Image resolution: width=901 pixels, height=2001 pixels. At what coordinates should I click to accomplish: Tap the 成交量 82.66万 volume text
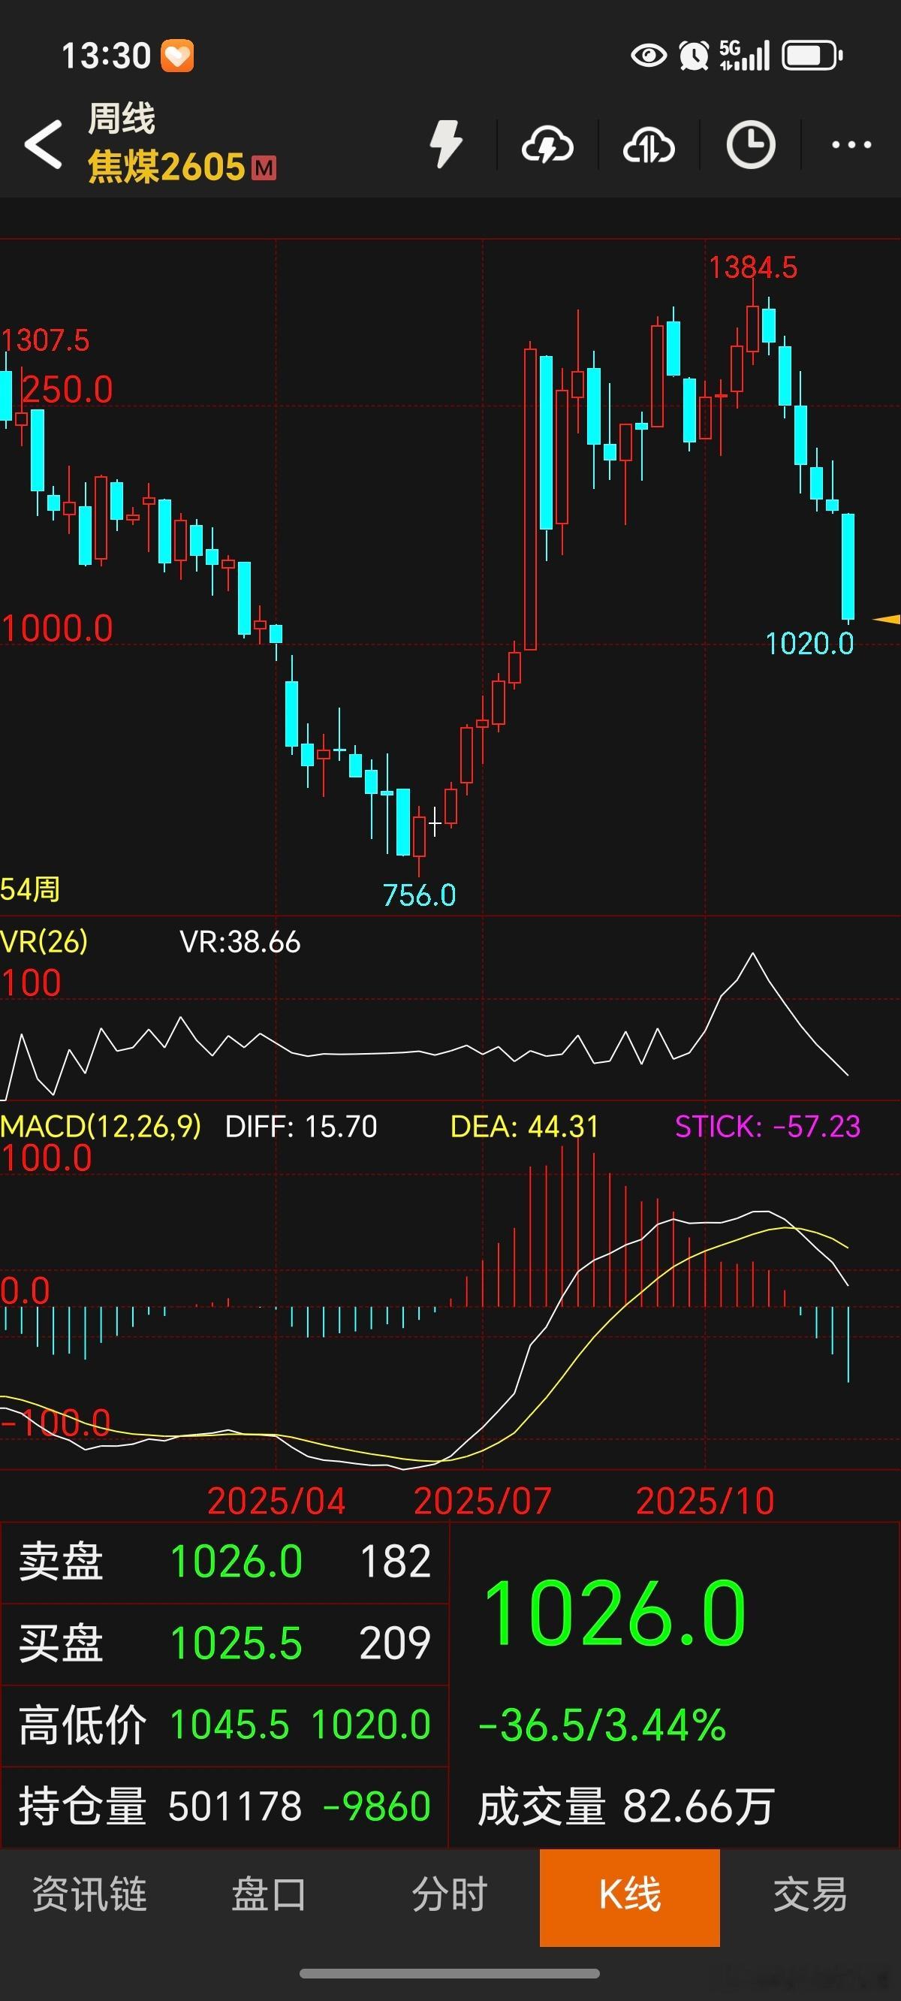coord(626,1806)
